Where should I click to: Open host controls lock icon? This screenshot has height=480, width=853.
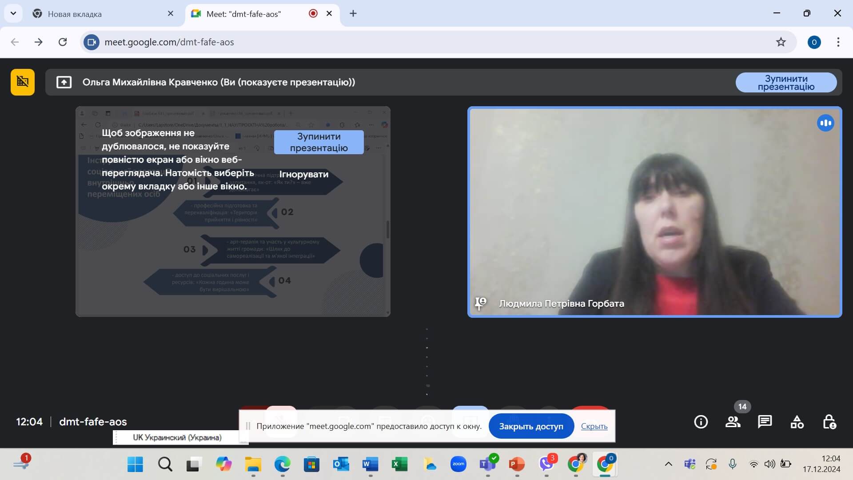coord(829,422)
